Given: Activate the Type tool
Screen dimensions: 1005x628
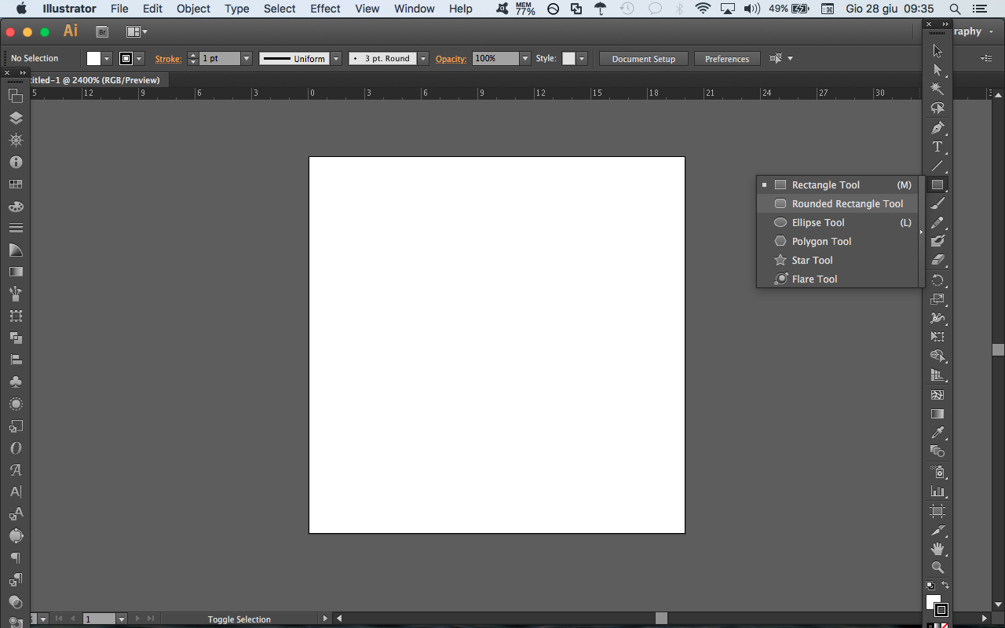Looking at the screenshot, I should [937, 147].
